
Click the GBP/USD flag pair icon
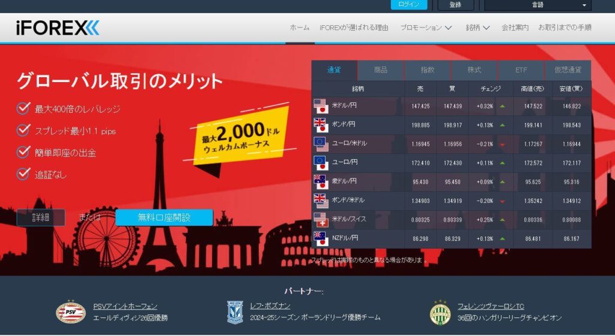coord(321,201)
